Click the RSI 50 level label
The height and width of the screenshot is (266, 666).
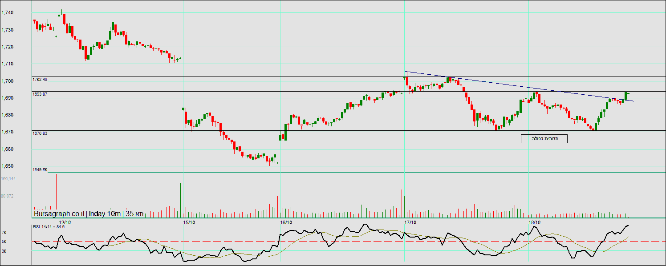point(4,242)
